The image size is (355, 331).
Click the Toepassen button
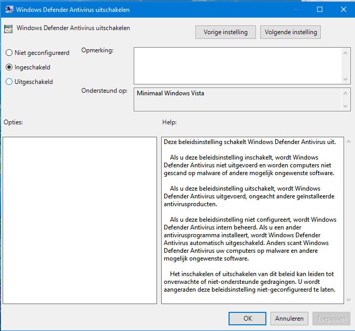click(x=331, y=319)
